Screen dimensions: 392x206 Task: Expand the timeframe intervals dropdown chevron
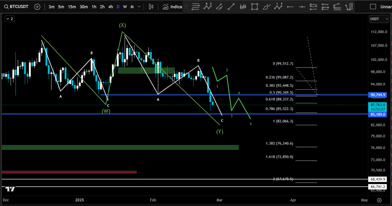tap(139, 7)
